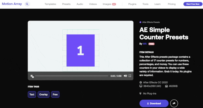
Task: Share this item via arrow button
Action: (x=174, y=103)
